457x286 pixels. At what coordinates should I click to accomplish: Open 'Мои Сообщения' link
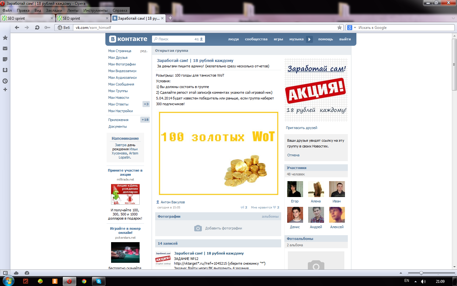click(121, 85)
